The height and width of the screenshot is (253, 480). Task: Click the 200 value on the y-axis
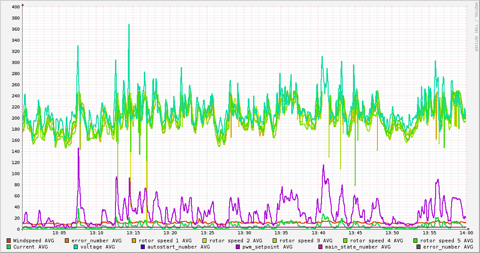tap(15, 118)
